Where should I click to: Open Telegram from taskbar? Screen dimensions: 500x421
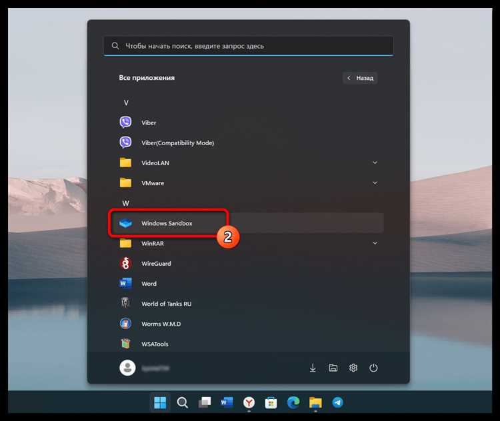pyautogui.click(x=338, y=402)
